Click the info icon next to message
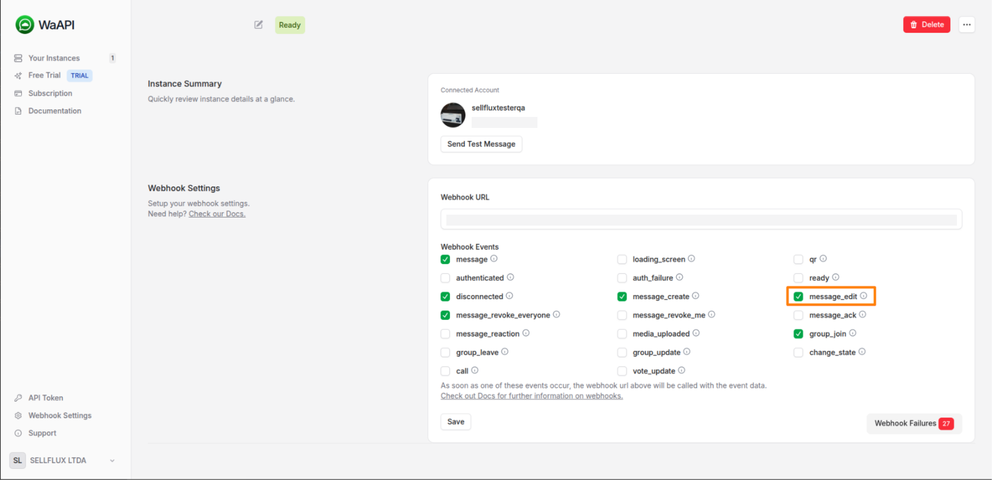The height and width of the screenshot is (480, 992). tap(494, 258)
